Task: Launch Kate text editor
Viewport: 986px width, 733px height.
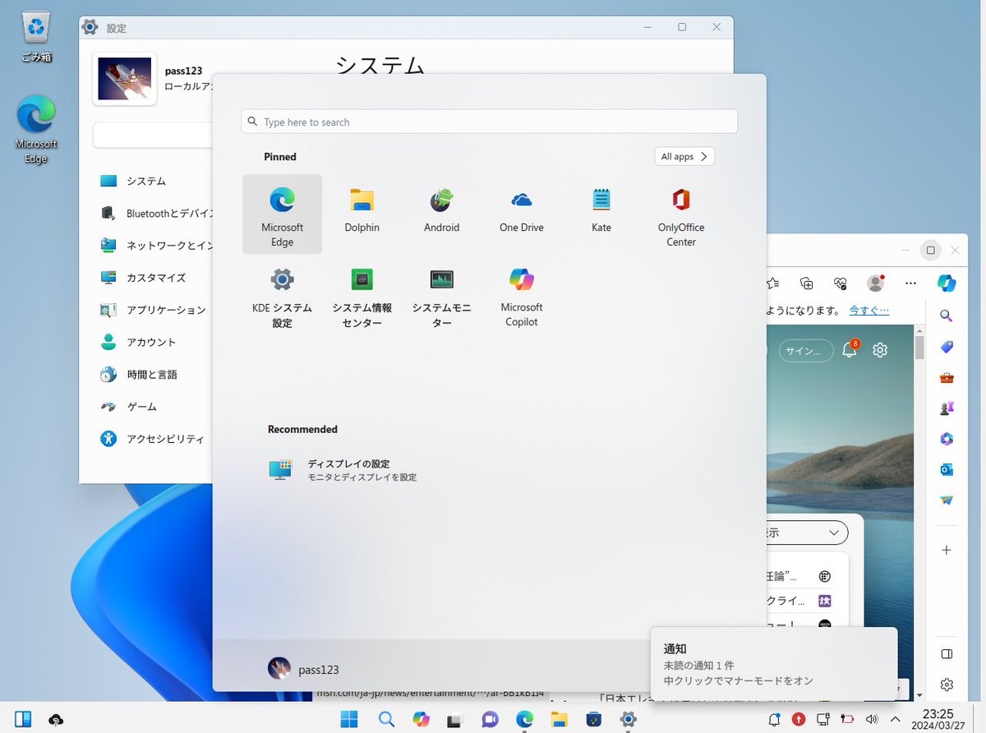Action: pos(601,210)
